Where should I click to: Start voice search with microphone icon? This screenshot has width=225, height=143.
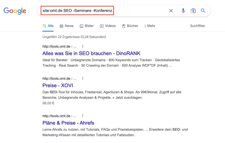click(183, 11)
